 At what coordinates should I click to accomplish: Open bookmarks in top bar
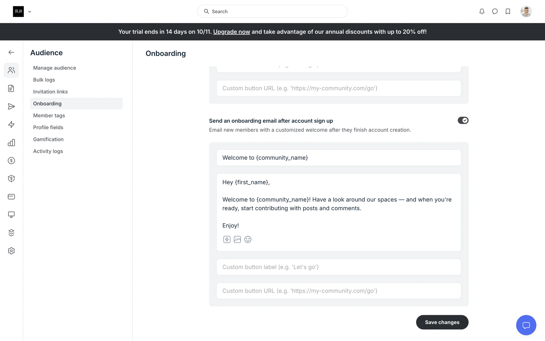[x=508, y=11]
